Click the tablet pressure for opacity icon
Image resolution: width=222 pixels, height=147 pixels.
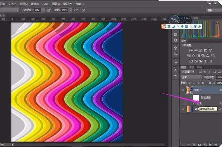[49, 10]
